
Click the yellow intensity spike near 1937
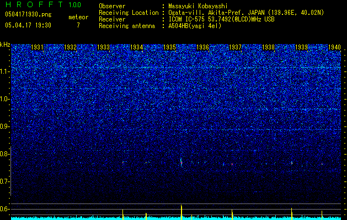tap(232, 215)
